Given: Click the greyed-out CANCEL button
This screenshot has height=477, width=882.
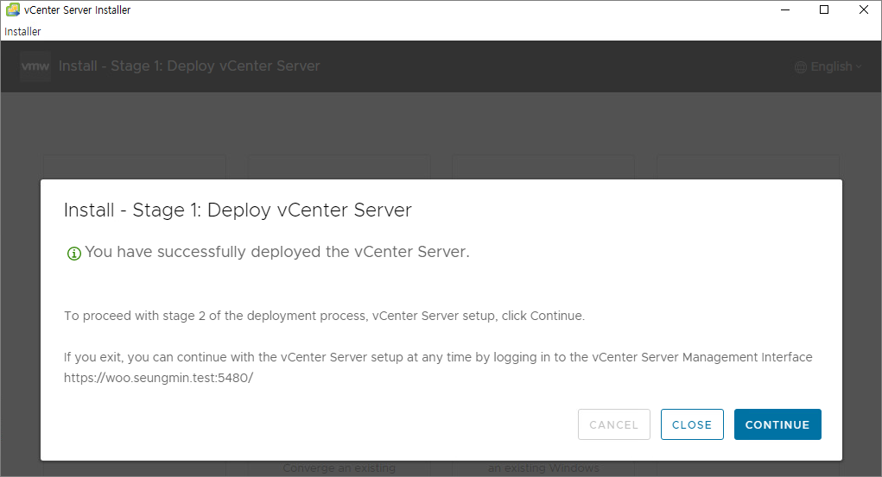Looking at the screenshot, I should coord(613,424).
